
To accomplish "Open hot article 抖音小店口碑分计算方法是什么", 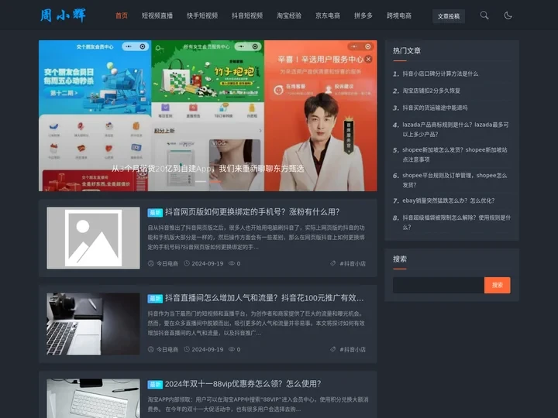I will 440,74.
